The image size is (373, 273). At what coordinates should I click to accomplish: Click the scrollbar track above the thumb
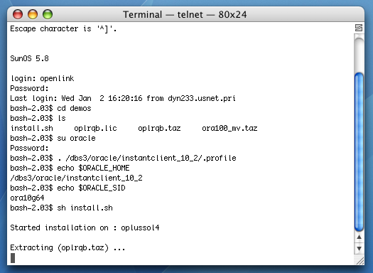(359, 53)
